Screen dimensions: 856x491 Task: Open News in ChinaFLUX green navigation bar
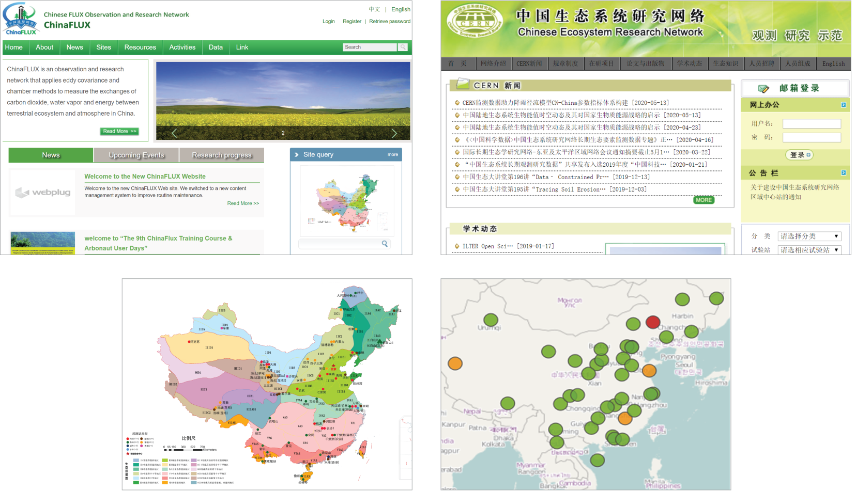coord(75,47)
